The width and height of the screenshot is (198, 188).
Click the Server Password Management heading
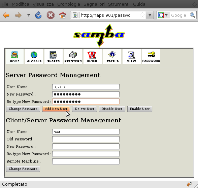(x=53, y=75)
